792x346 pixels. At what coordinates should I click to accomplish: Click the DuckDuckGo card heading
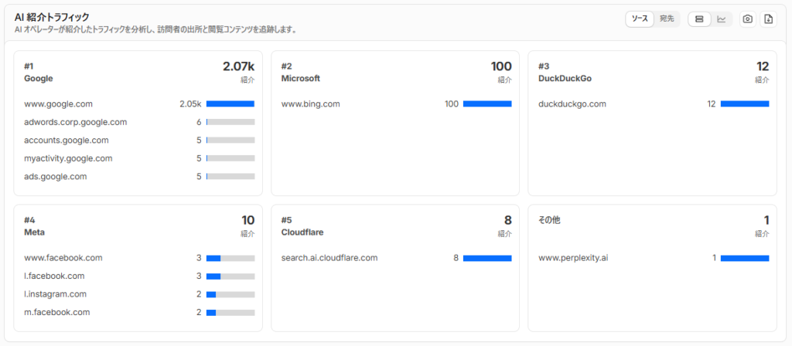point(565,79)
